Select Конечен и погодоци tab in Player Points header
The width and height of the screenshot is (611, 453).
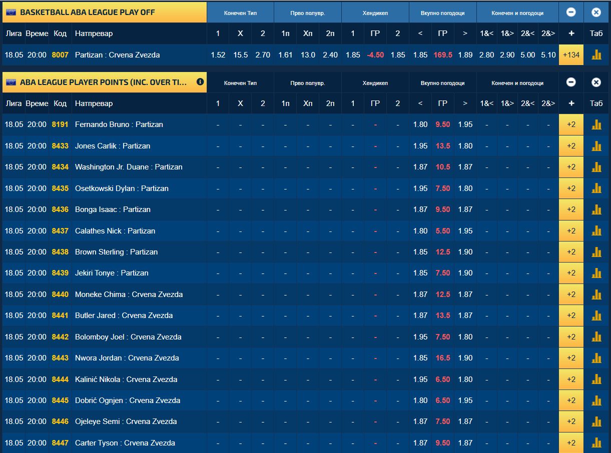(517, 83)
